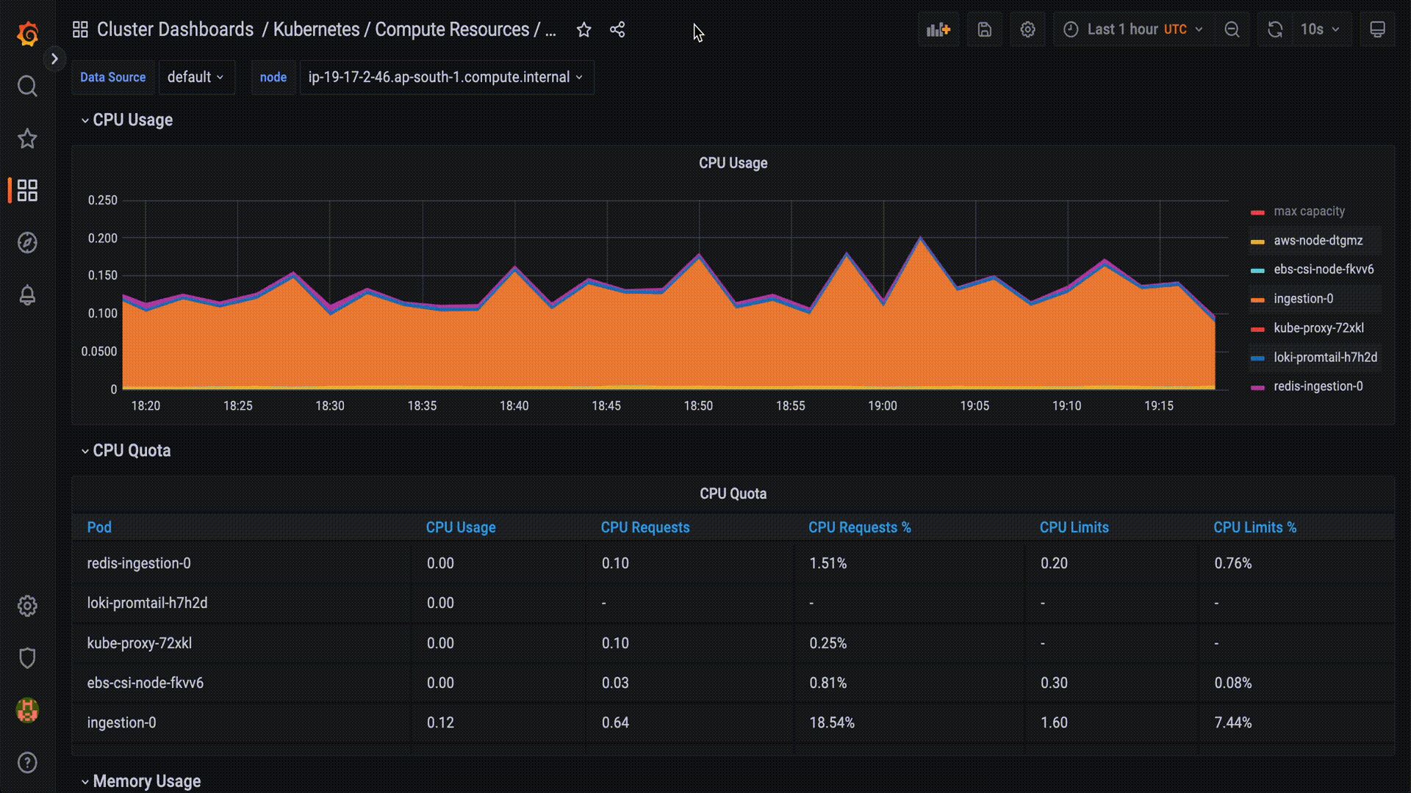Save the dashboard
Viewport: 1411px width, 793px height.
[985, 29]
